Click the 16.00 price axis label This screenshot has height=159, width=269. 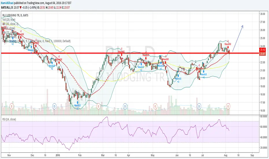263,110
